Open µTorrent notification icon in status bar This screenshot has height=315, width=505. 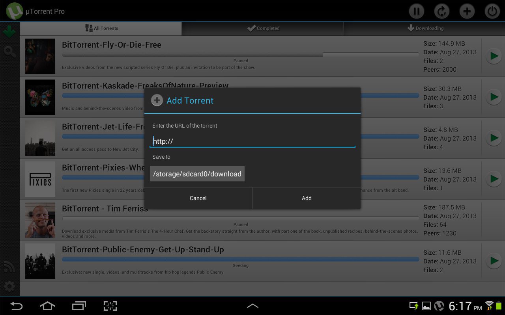[x=439, y=306]
